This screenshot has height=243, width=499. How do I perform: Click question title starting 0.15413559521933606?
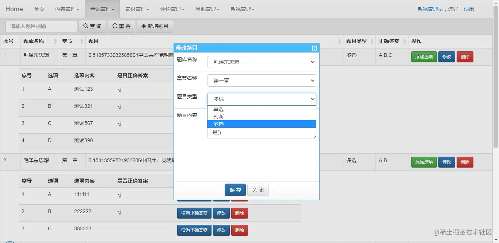(131, 160)
